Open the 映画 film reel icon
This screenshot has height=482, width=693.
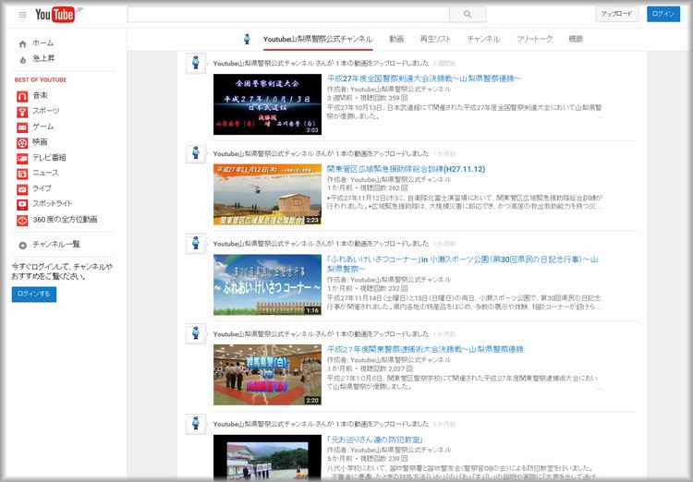tap(22, 143)
